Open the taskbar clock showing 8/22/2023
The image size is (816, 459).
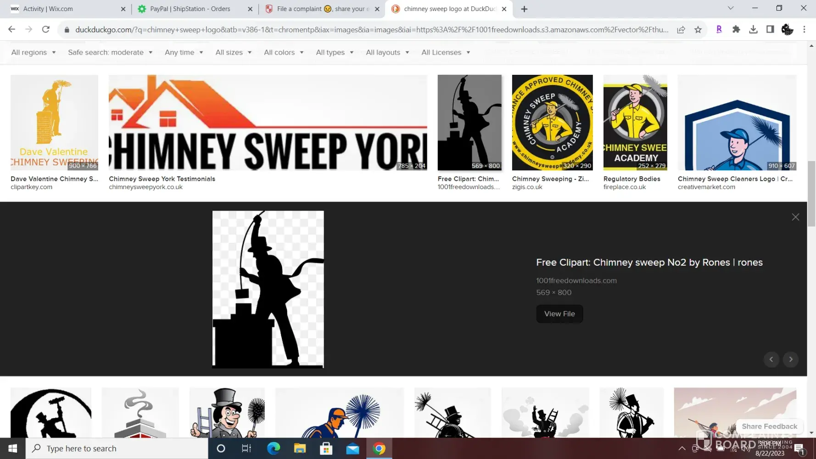click(770, 448)
